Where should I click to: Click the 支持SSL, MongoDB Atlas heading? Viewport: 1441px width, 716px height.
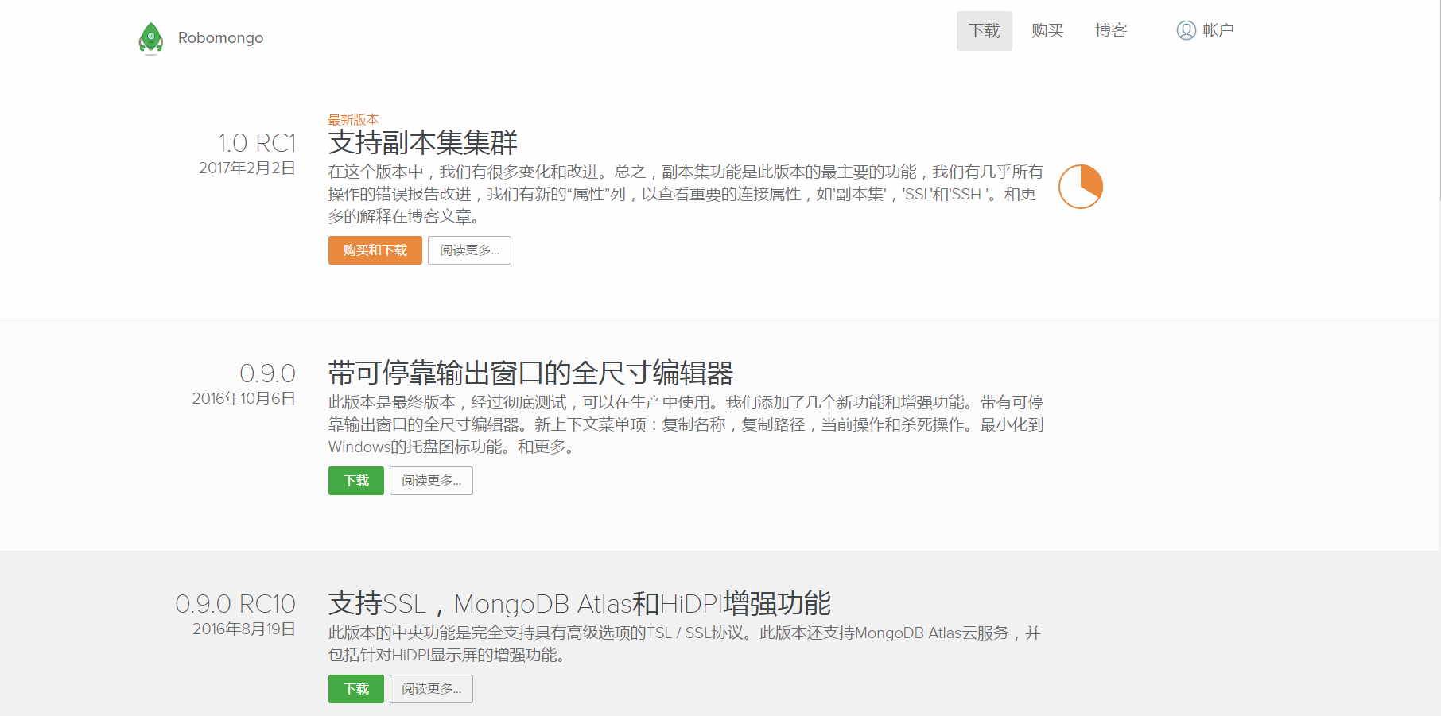pyautogui.click(x=580, y=604)
